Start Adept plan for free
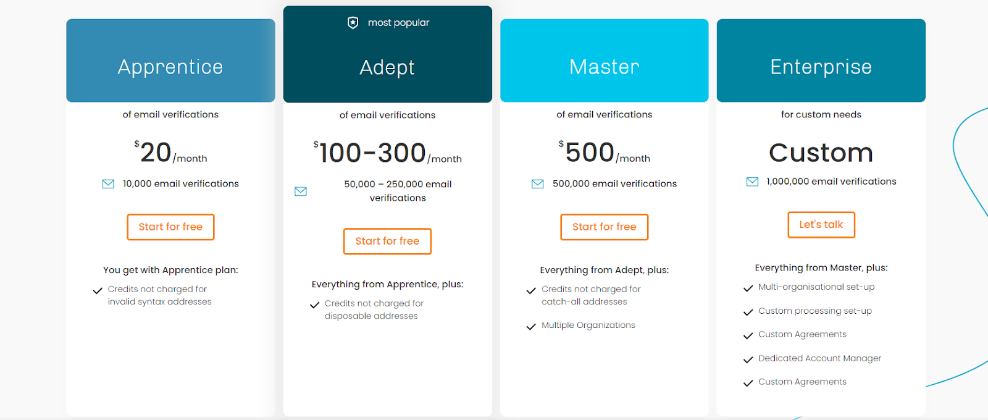The height and width of the screenshot is (420, 988). 387,241
